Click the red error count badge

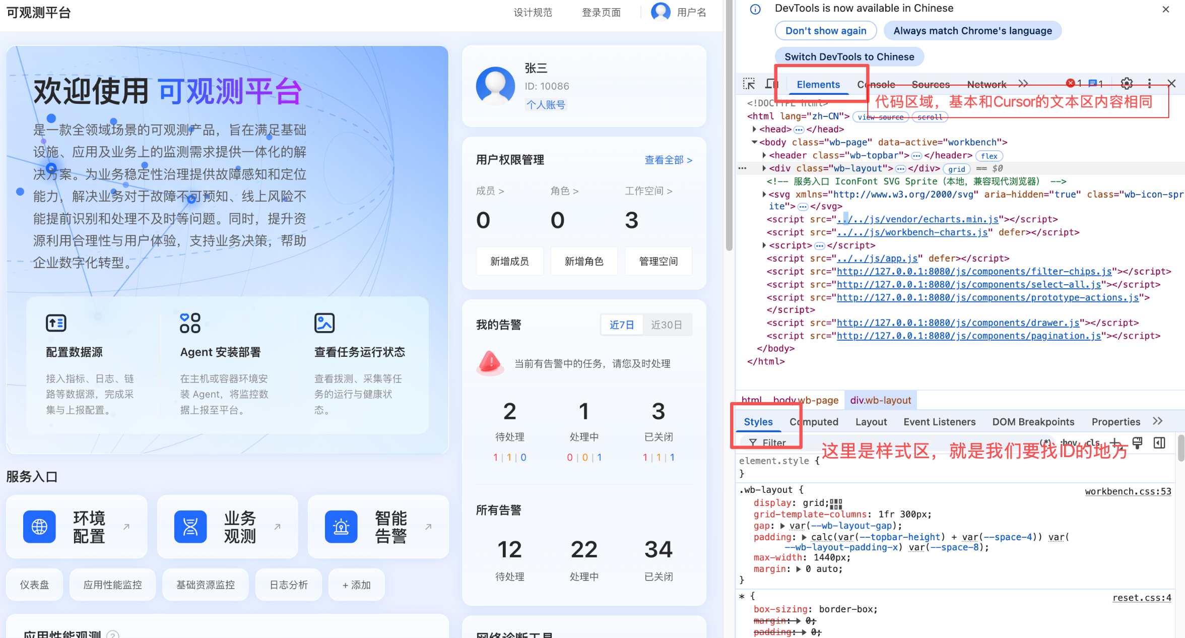pyautogui.click(x=1074, y=84)
